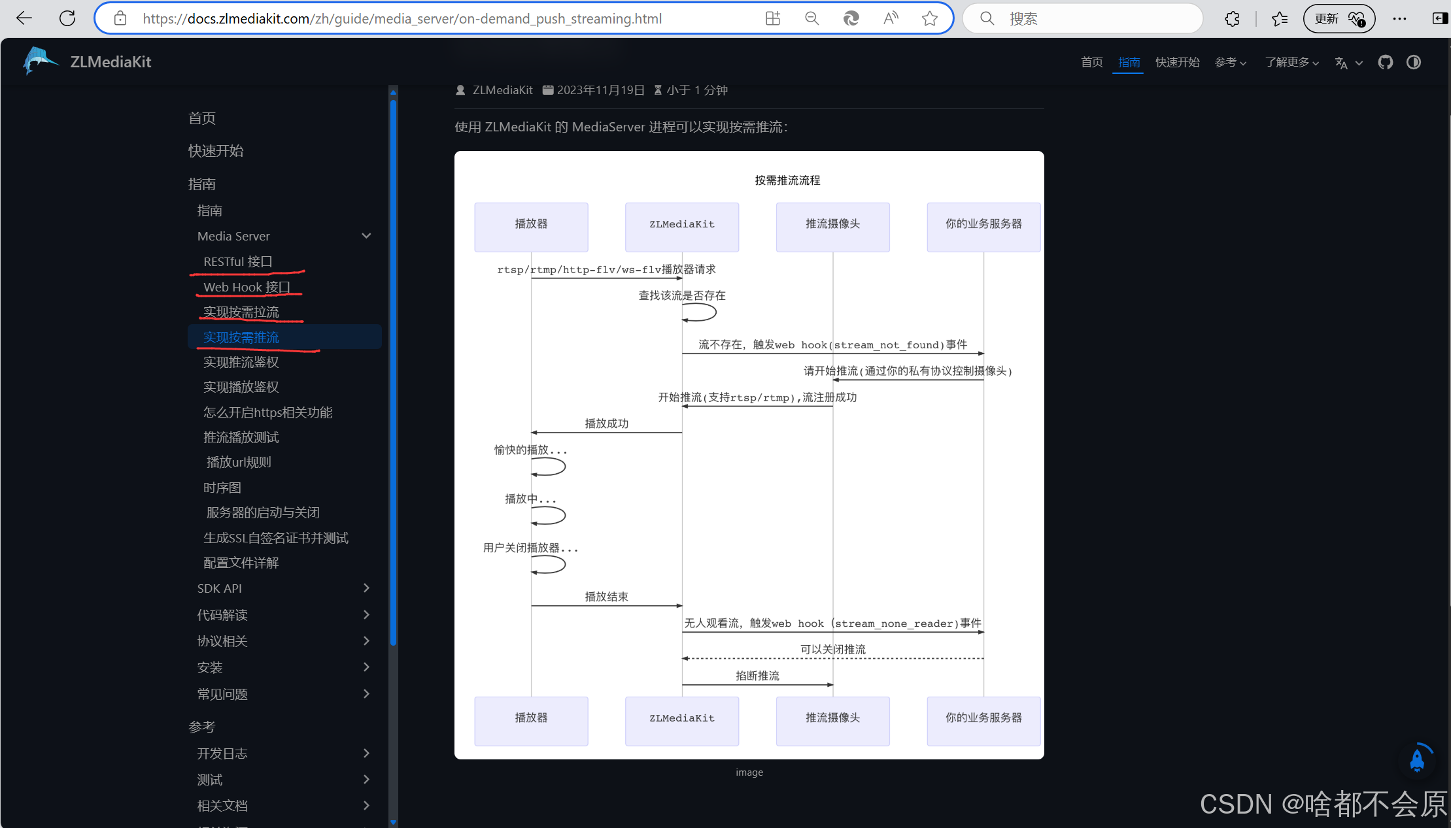
Task: Switch to the 首页 nav item
Action: click(1091, 62)
